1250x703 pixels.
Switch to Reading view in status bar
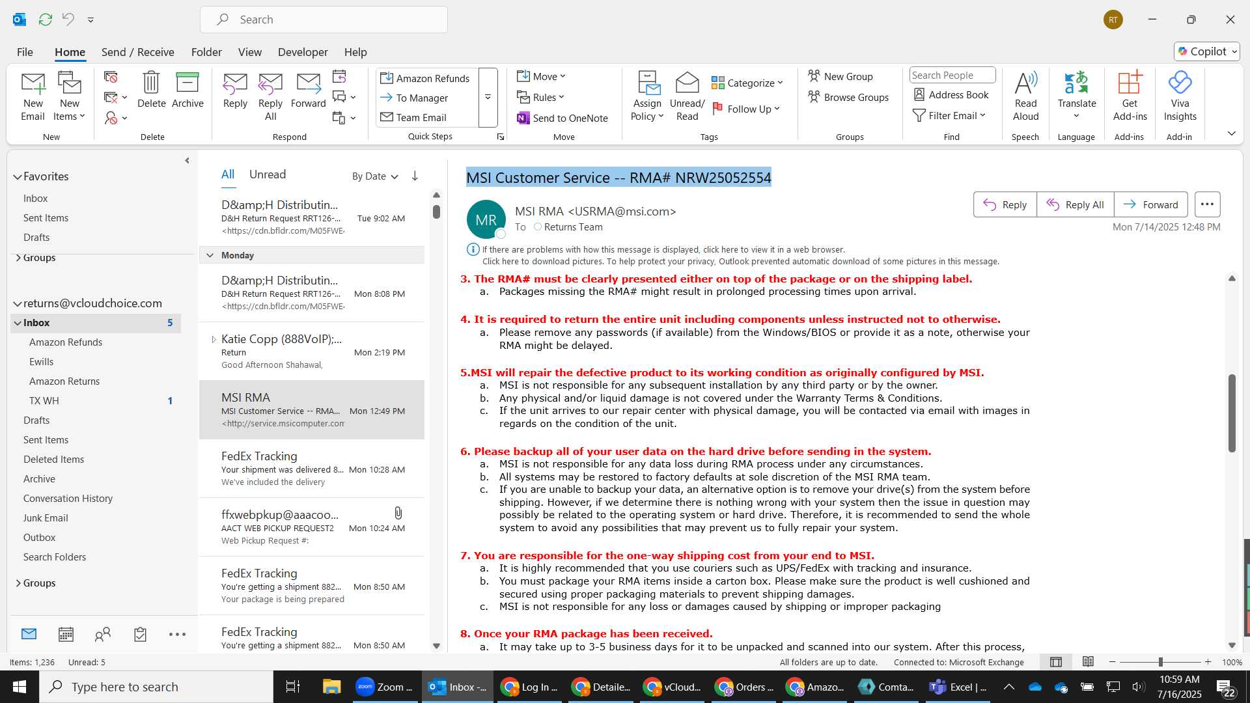[1088, 662]
